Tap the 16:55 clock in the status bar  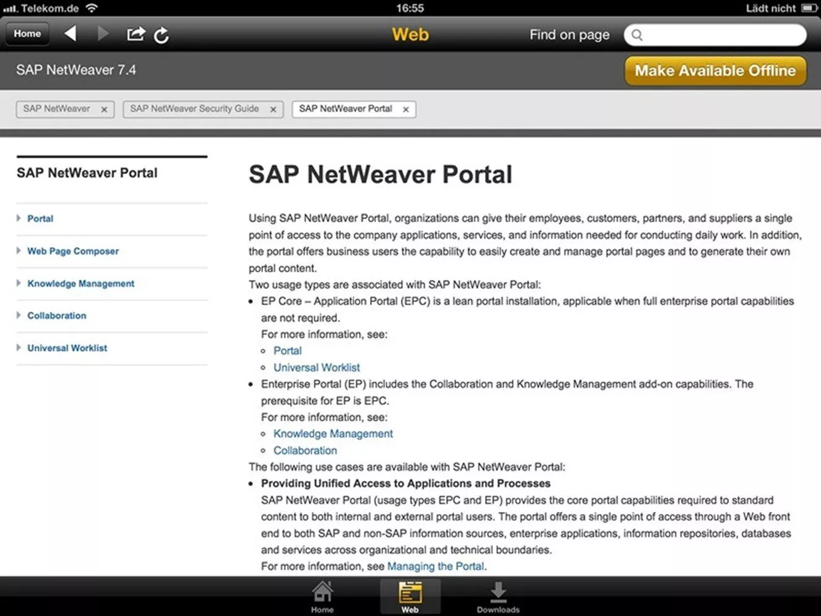pos(410,8)
